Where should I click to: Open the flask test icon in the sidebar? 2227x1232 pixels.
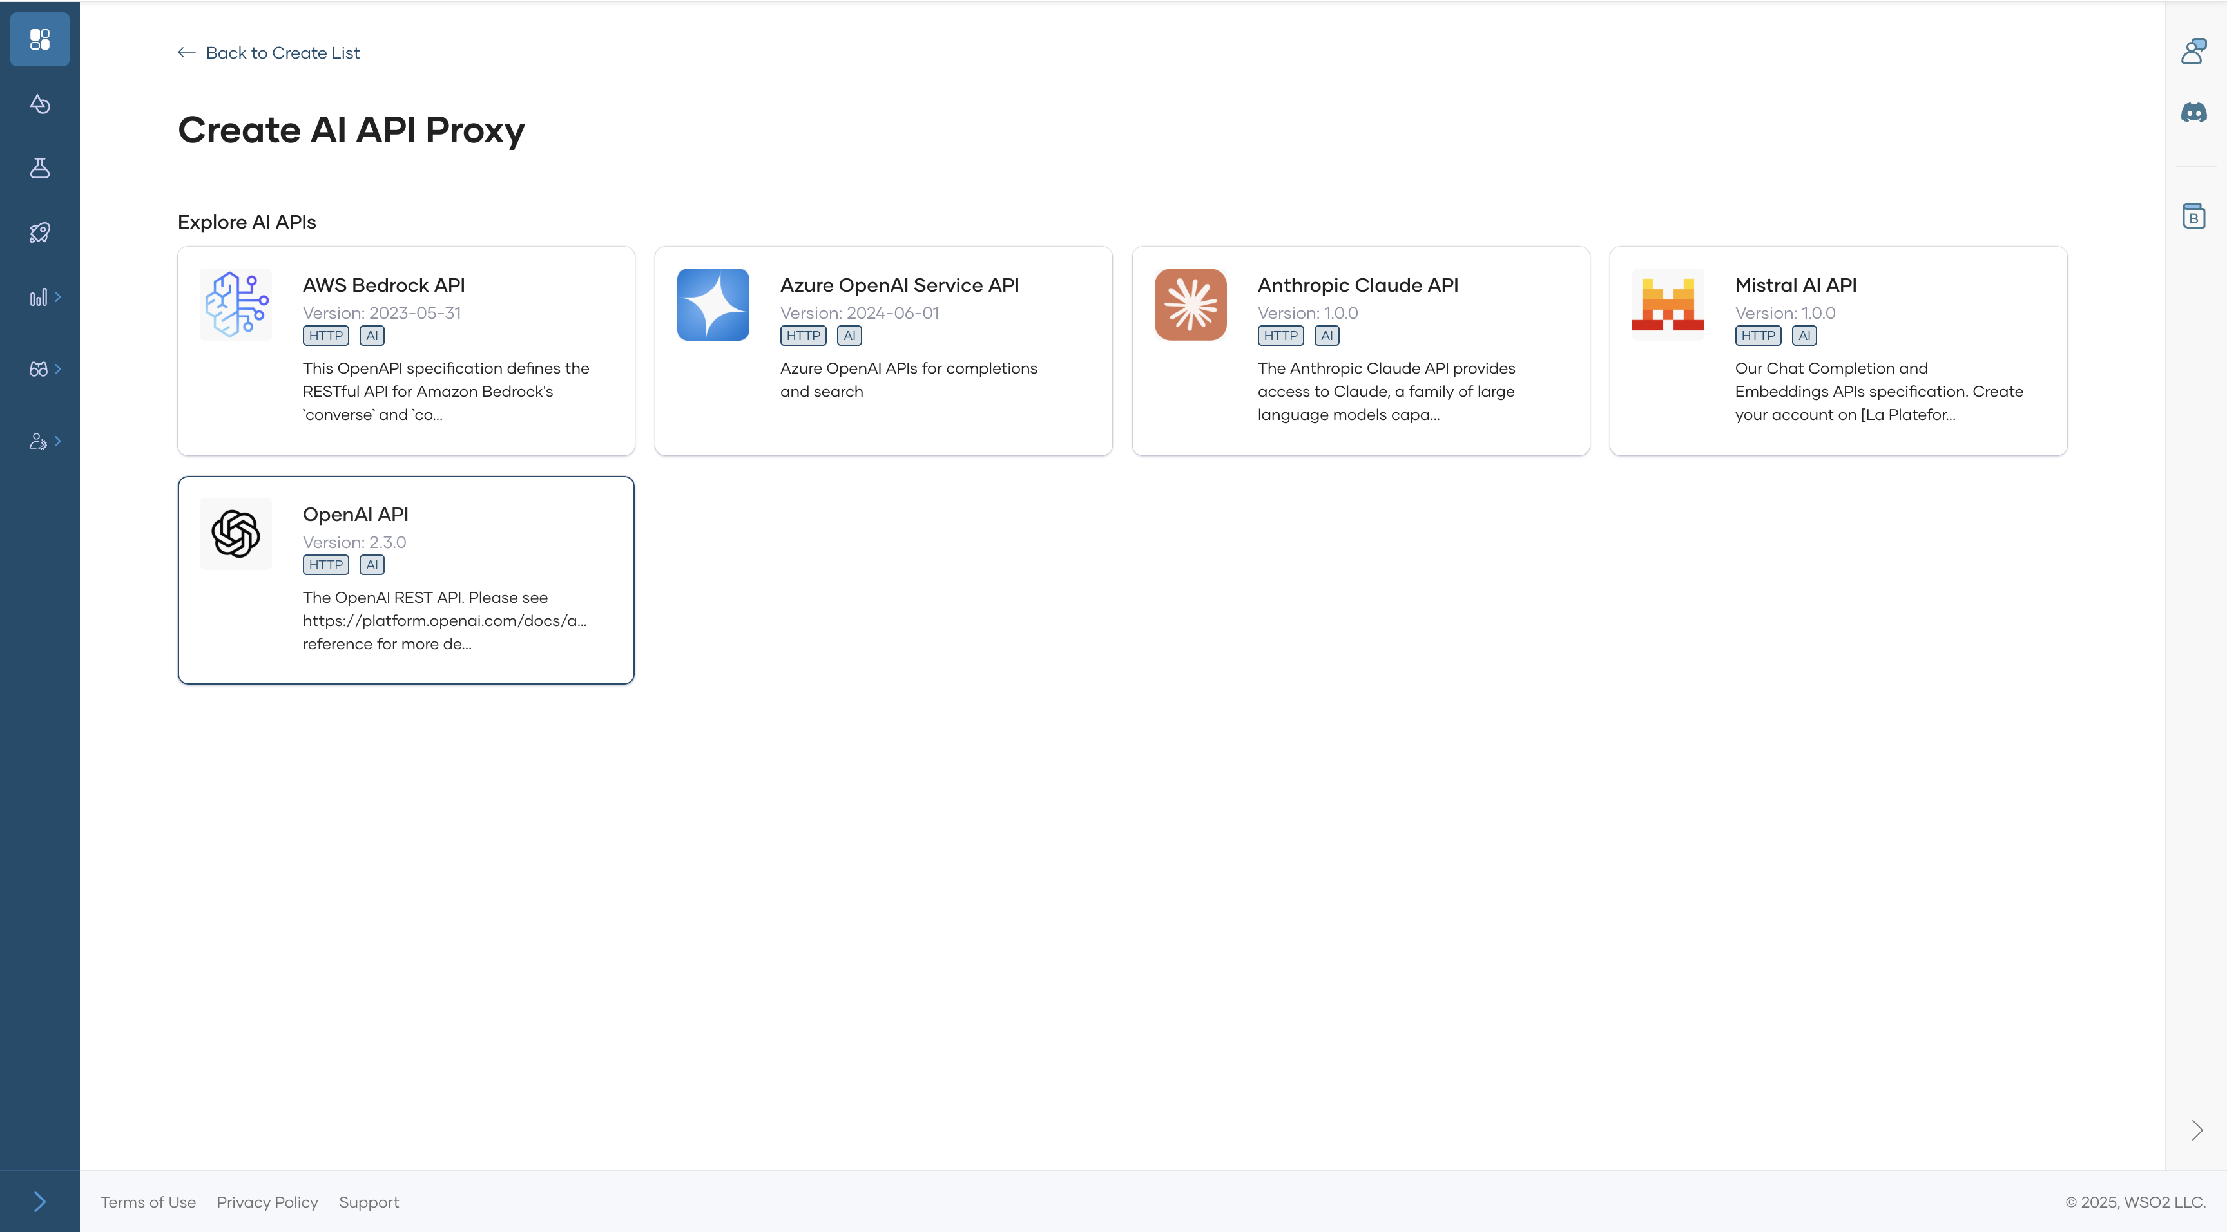click(40, 169)
